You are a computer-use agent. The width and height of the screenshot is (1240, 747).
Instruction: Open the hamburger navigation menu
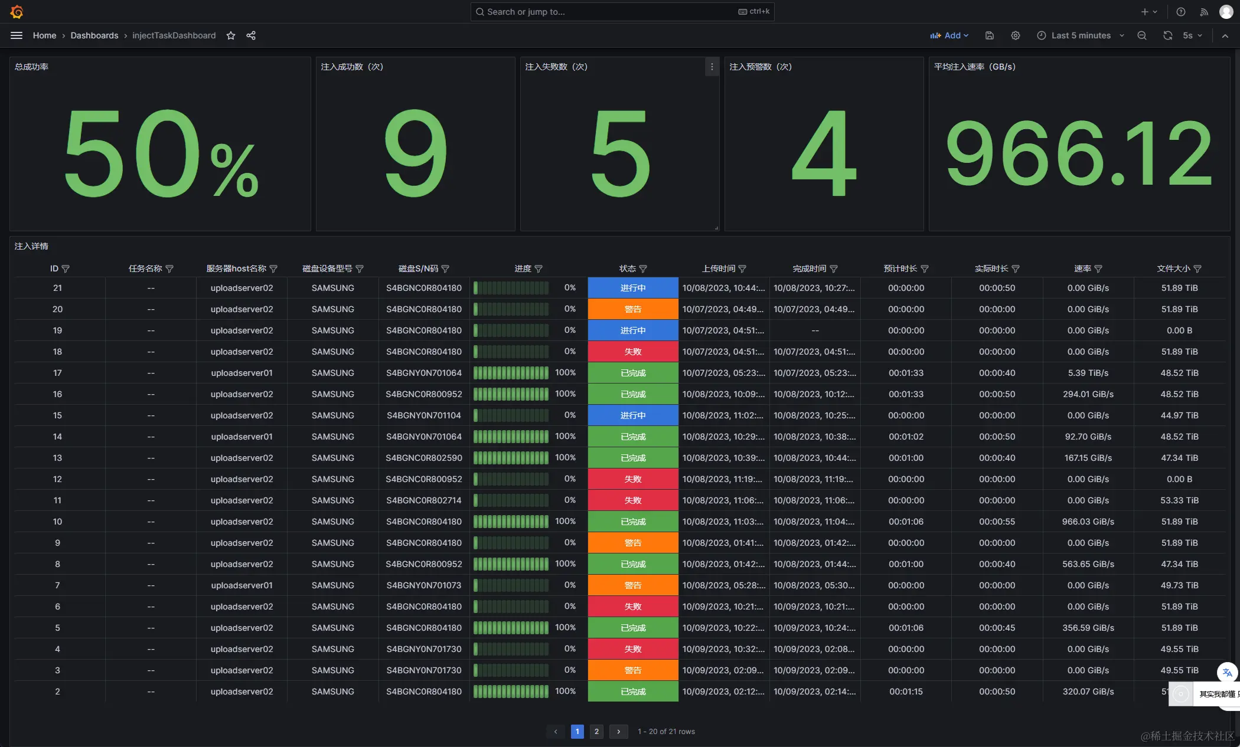[17, 35]
